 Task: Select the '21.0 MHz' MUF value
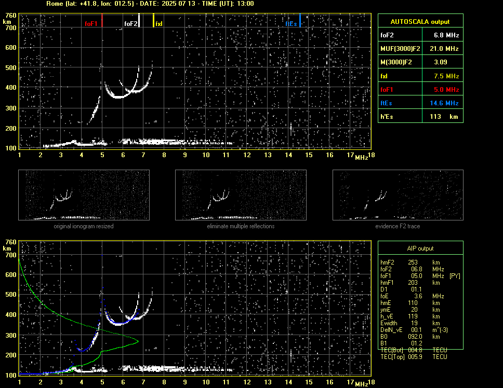pos(444,49)
